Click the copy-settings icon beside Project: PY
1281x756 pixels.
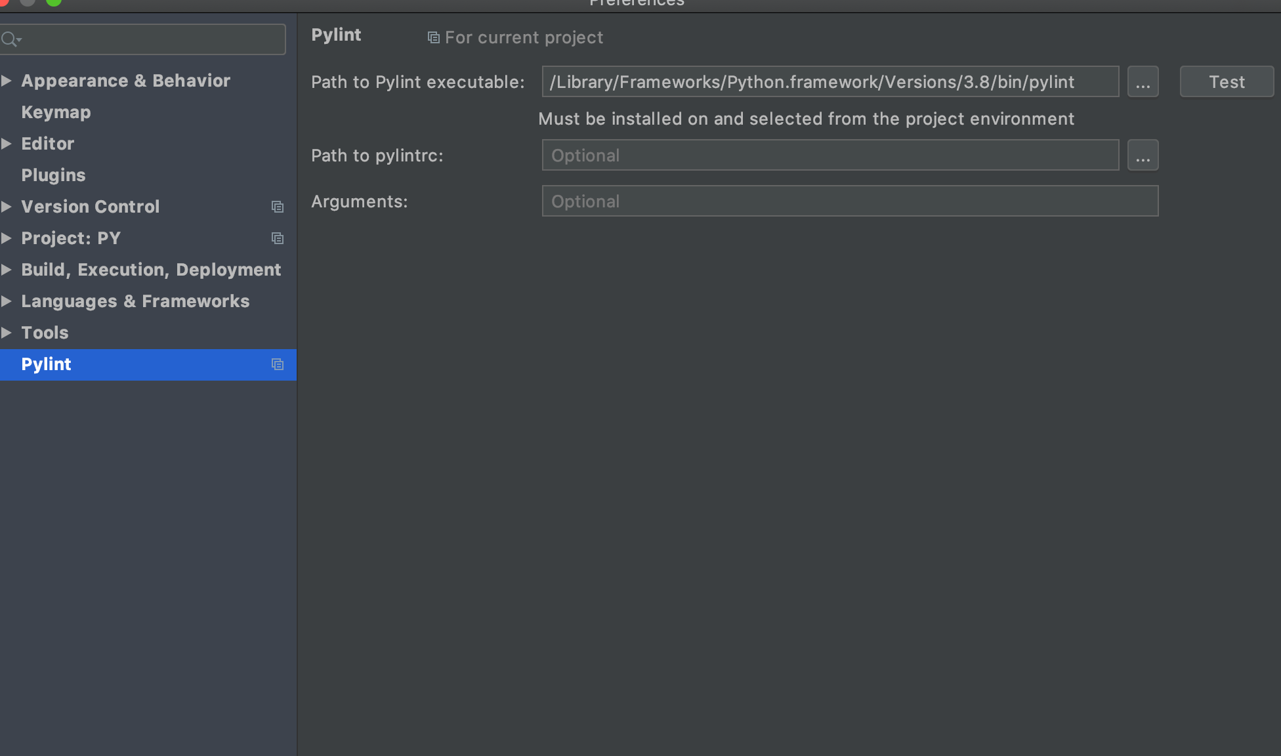(277, 238)
